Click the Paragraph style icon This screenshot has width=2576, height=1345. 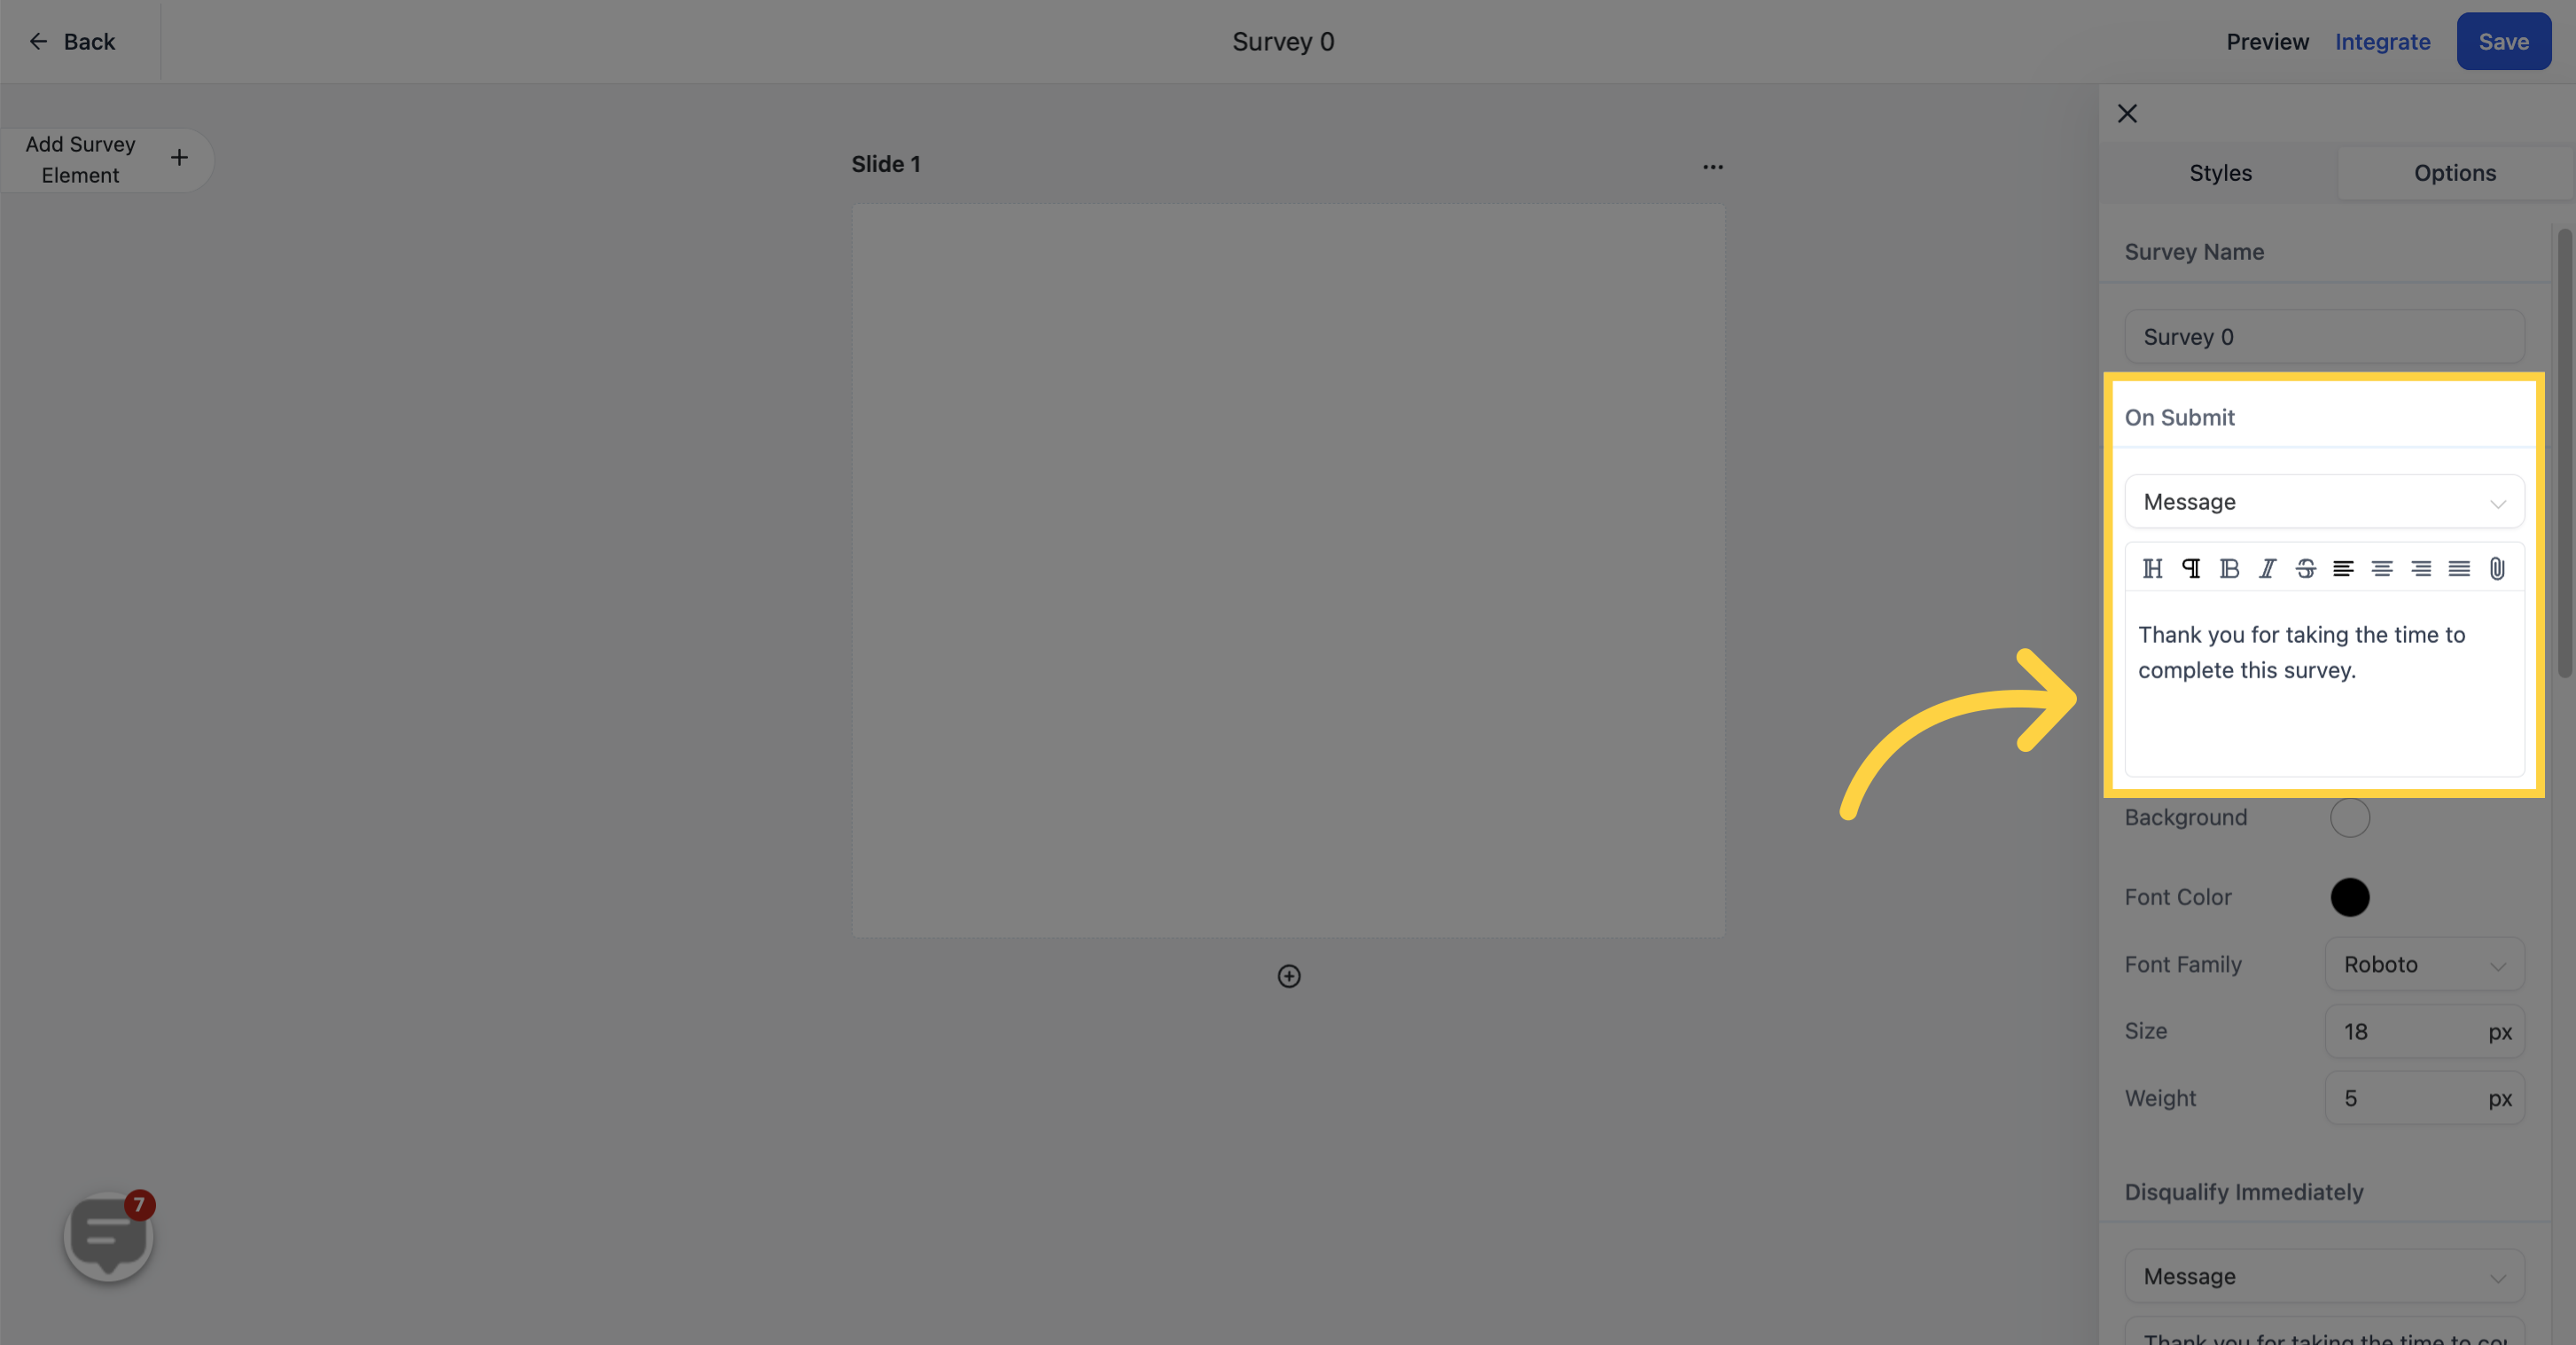point(2191,567)
